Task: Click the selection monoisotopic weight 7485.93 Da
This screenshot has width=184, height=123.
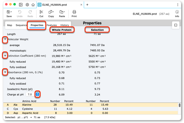Action: click(x=97, y=50)
